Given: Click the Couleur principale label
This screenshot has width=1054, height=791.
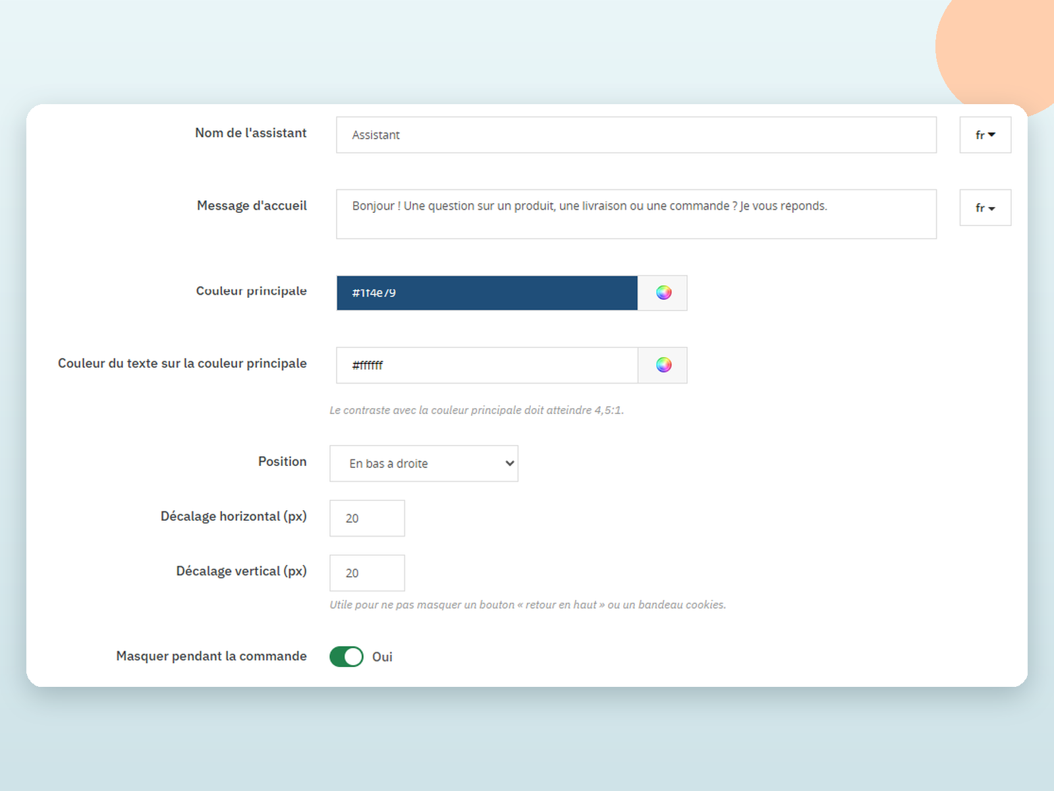Looking at the screenshot, I should point(251,291).
